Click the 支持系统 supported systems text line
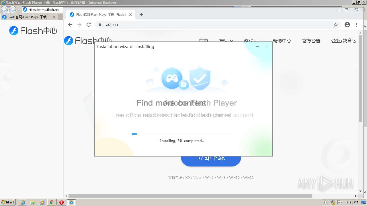The width and height of the screenshot is (367, 206). (x=211, y=178)
